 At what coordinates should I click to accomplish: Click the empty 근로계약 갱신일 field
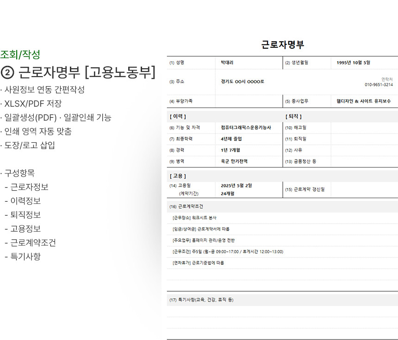coord(364,189)
